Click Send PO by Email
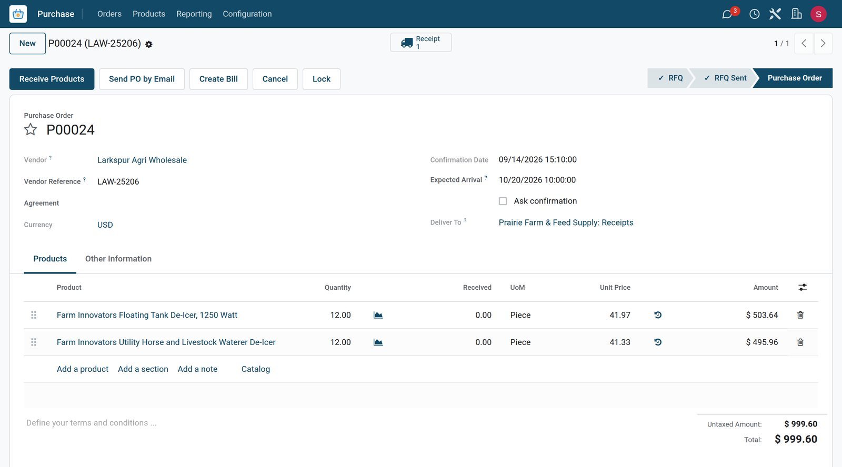Viewport: 842px width, 467px height. pos(142,79)
